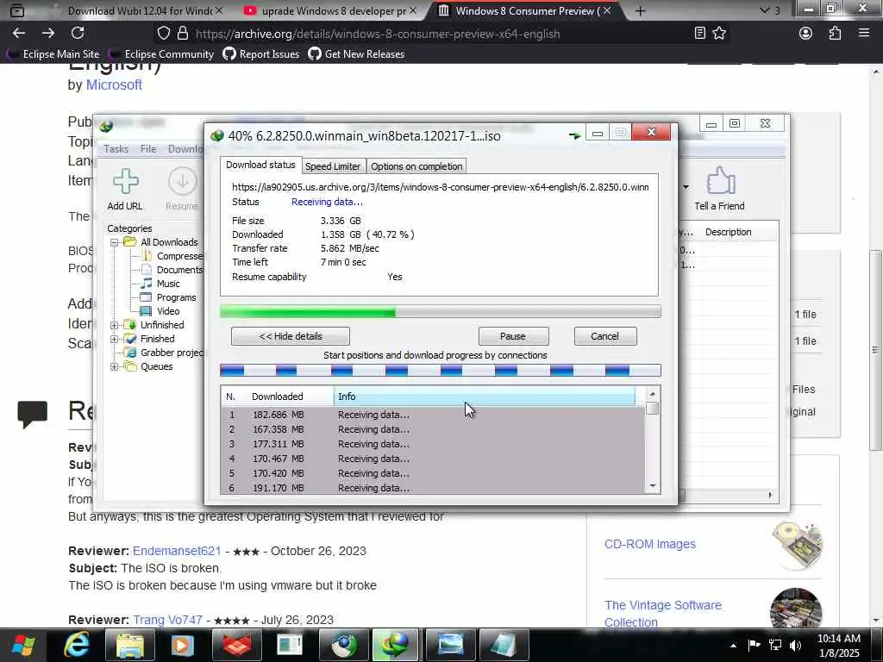The width and height of the screenshot is (883, 662).
Task: Open new tab plus button
Action: [x=641, y=10]
